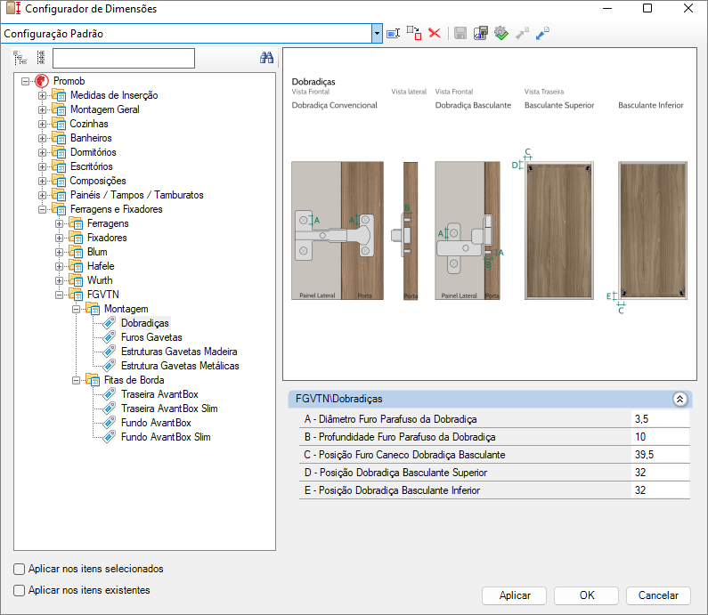Collapse the FGVTN tree node
This screenshot has height=615, width=708.
coord(59,295)
